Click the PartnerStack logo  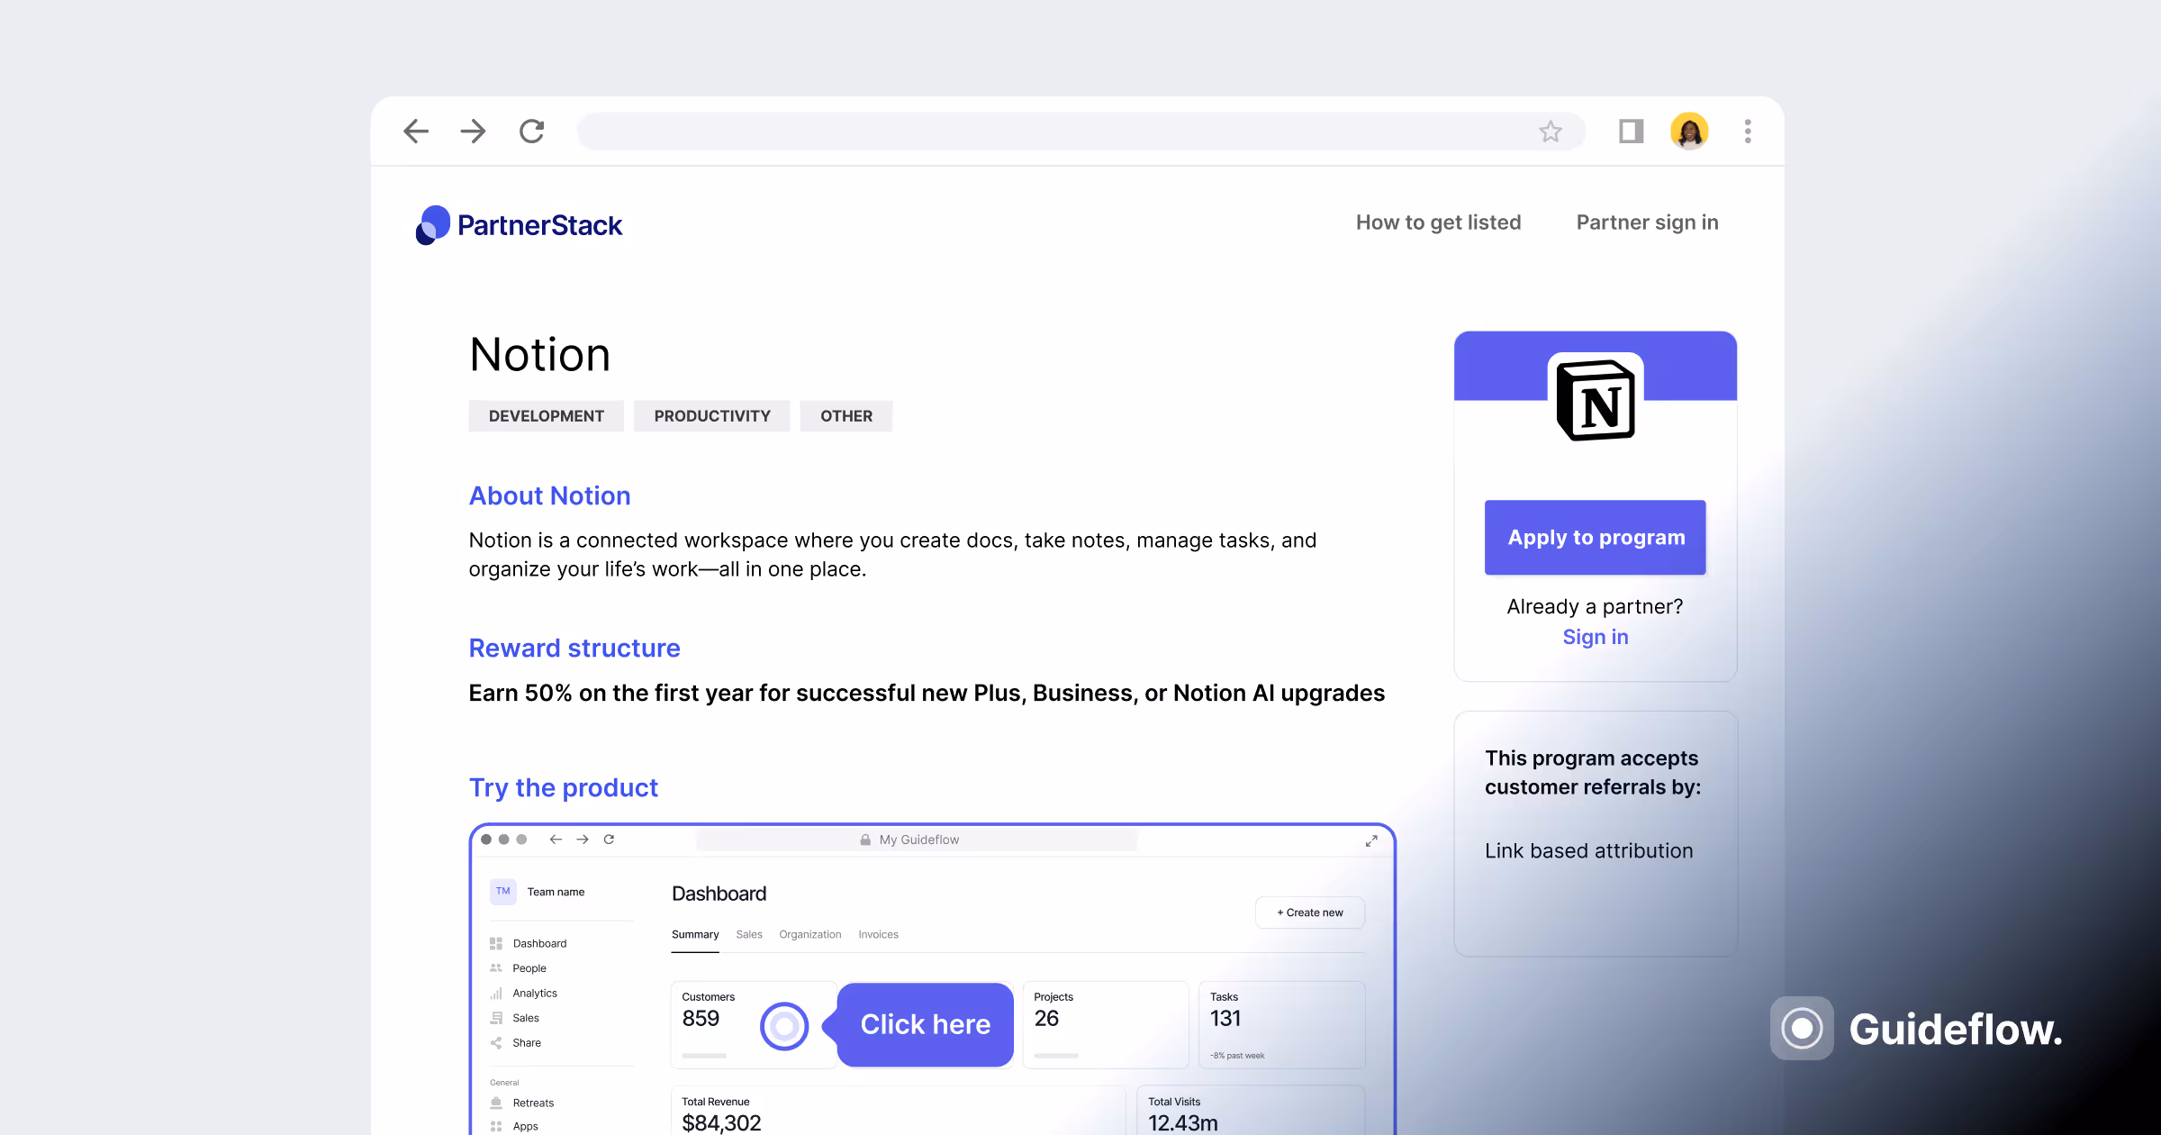[519, 225]
